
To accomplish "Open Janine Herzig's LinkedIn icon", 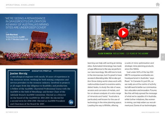I will [71, 102].
